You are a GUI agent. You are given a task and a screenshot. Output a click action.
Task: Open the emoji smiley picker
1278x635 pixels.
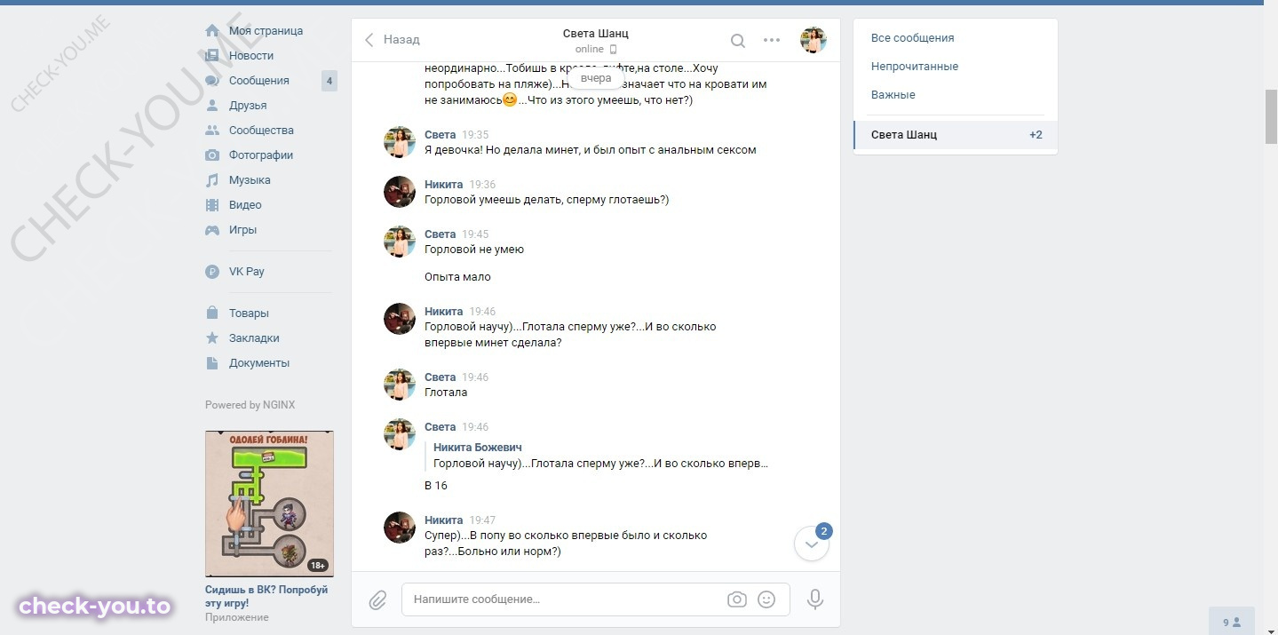(766, 599)
